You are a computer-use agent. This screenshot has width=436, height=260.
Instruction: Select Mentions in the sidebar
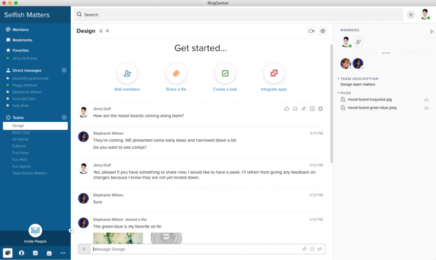point(20,30)
